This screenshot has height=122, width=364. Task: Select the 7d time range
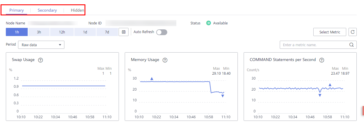(107, 32)
